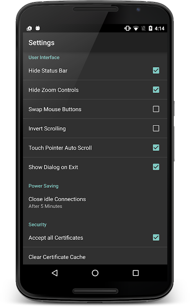Uncheck the Hide Zoom Controls checkbox

pos(156,90)
